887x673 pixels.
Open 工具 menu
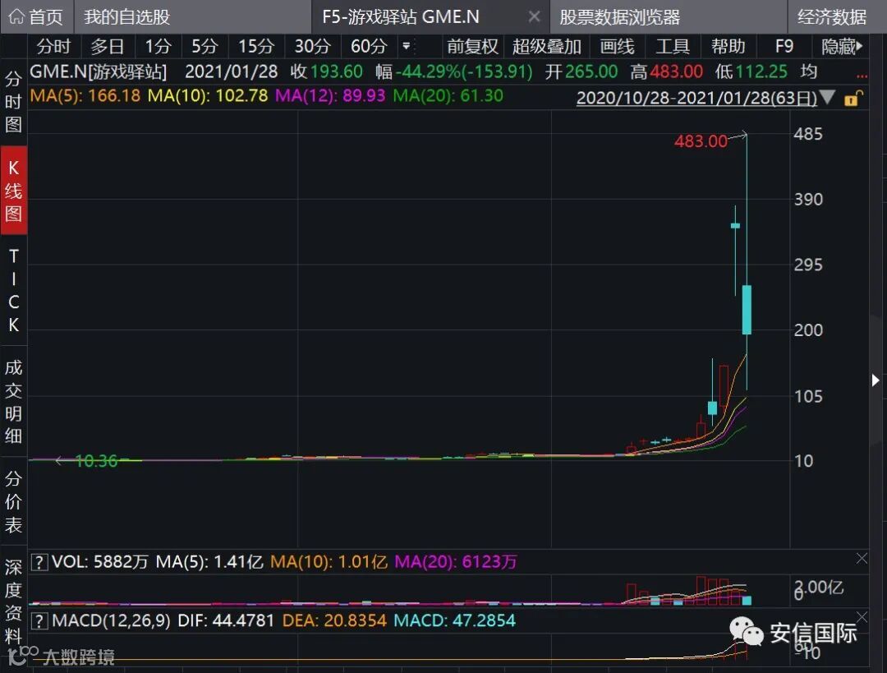(673, 46)
